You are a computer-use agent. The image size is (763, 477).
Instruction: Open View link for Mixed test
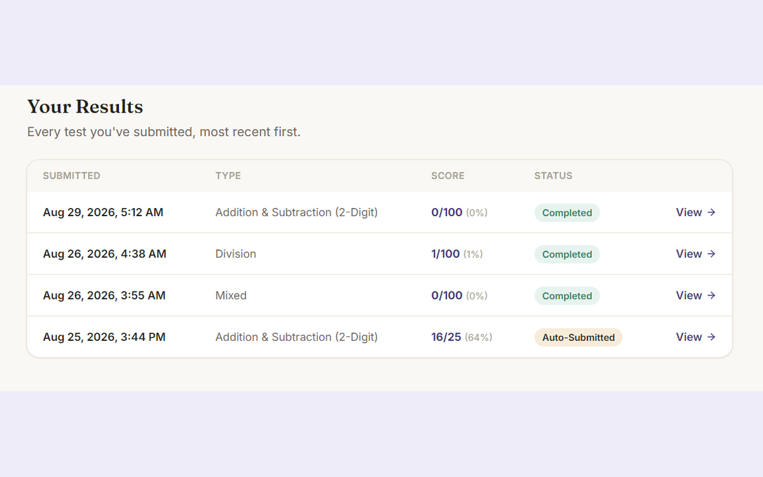point(696,295)
